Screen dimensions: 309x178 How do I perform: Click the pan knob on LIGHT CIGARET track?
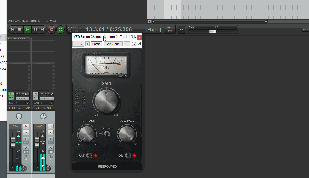43,116
